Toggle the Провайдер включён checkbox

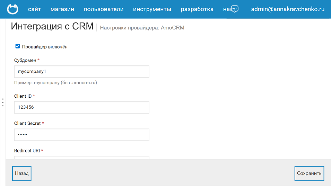tap(18, 46)
